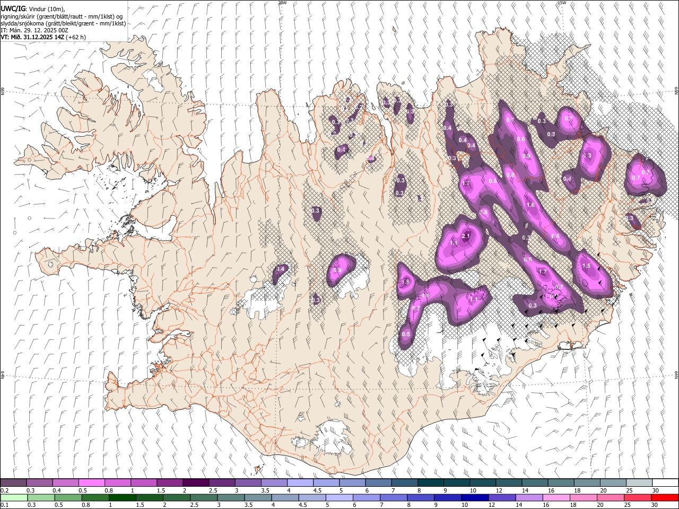Pick the pale grey swatch between 25 and 30 on the upper scale
679x509 pixels.
pyautogui.click(x=639, y=482)
